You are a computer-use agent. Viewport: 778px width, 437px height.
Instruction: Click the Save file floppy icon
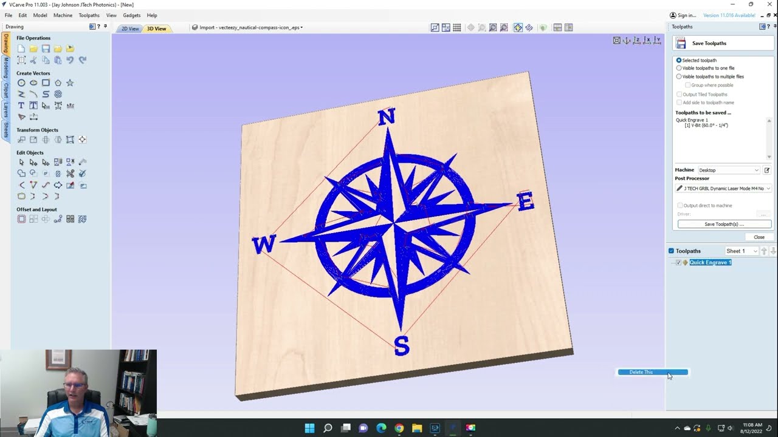46,49
